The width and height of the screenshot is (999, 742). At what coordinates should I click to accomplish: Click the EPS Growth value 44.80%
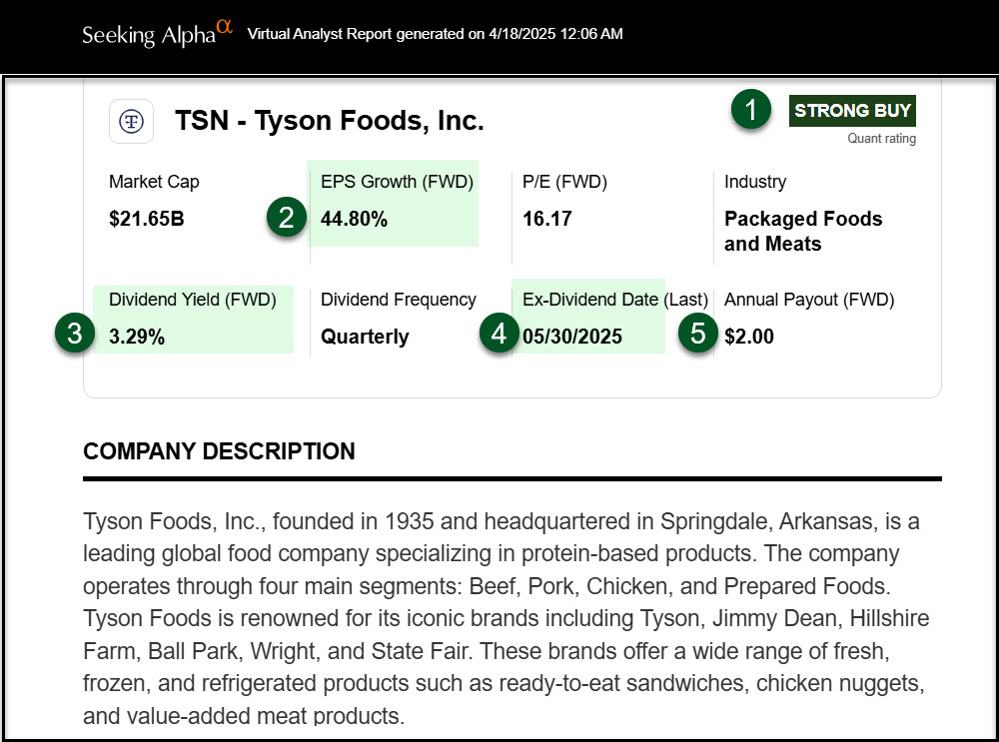coord(354,219)
